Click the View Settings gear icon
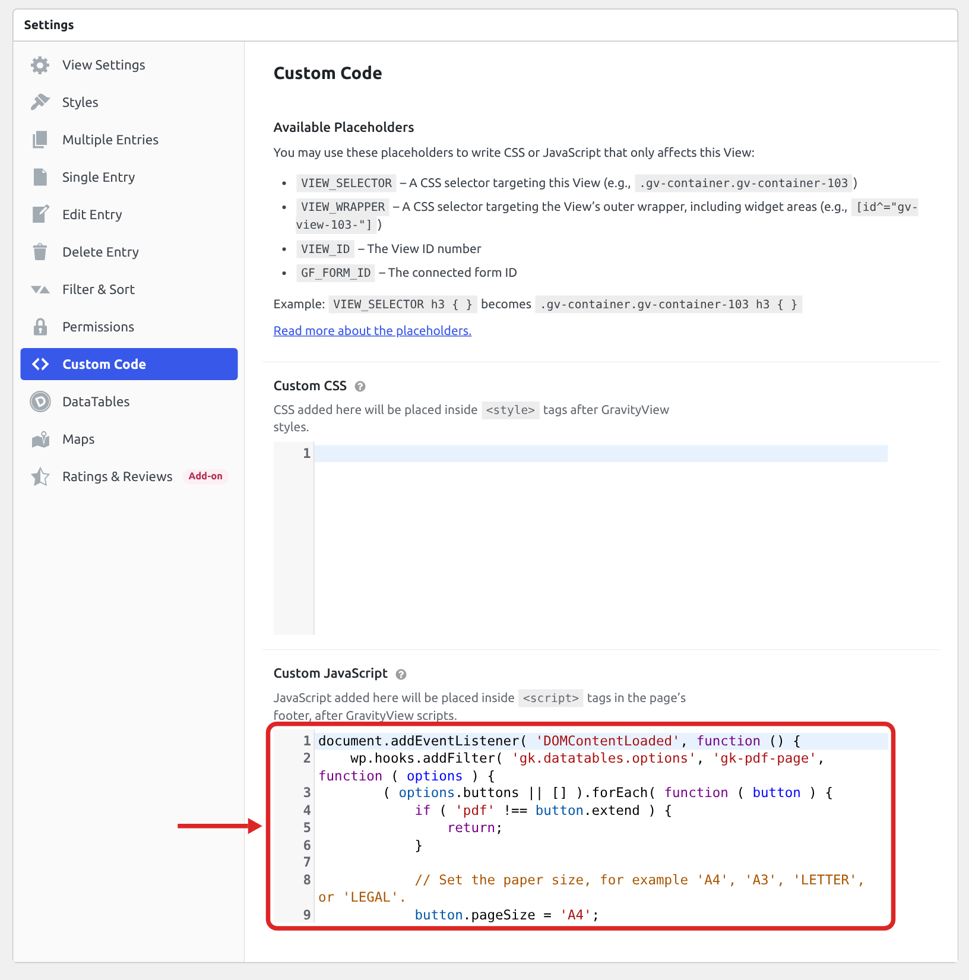Viewport: 969px width, 980px height. click(40, 65)
